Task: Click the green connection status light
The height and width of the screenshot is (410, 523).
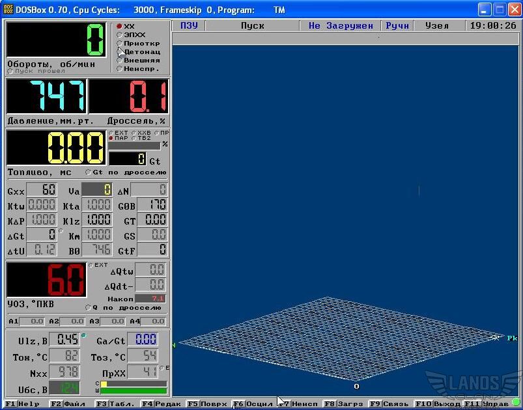Action: [516, 403]
